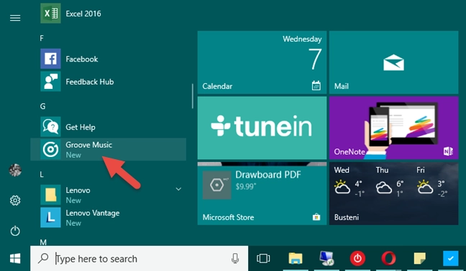
Task: Click the letter F group header
Action: coord(42,38)
